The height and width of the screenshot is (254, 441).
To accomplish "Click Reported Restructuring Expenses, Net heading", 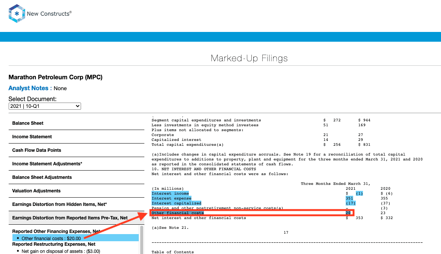I will point(54,244).
